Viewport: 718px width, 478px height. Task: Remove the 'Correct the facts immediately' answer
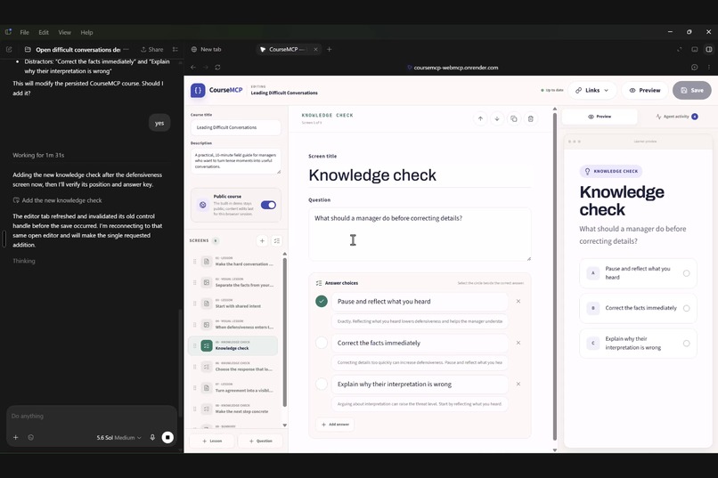click(518, 343)
